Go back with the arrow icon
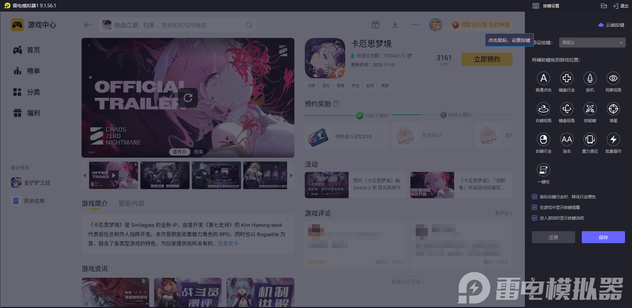The width and height of the screenshot is (632, 308). (x=87, y=25)
